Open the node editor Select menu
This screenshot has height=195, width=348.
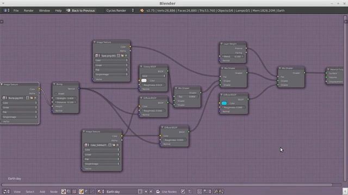30,192
